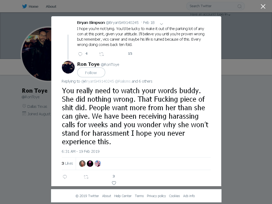Follow Ron Toye

pyautogui.click(x=91, y=73)
